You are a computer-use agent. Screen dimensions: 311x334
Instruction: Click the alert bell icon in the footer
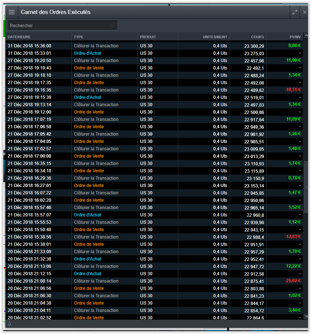(10, 324)
